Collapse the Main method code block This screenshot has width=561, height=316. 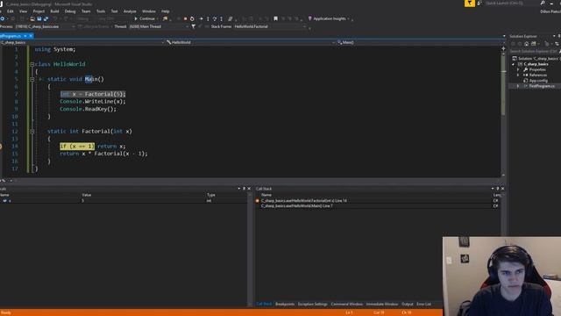pyautogui.click(x=32, y=79)
